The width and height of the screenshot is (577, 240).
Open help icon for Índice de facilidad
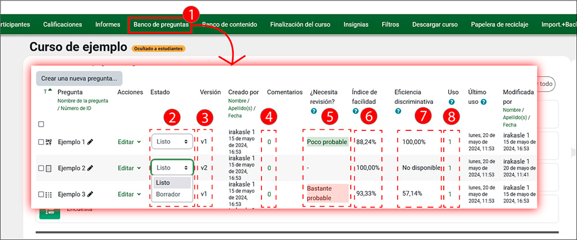point(355,111)
